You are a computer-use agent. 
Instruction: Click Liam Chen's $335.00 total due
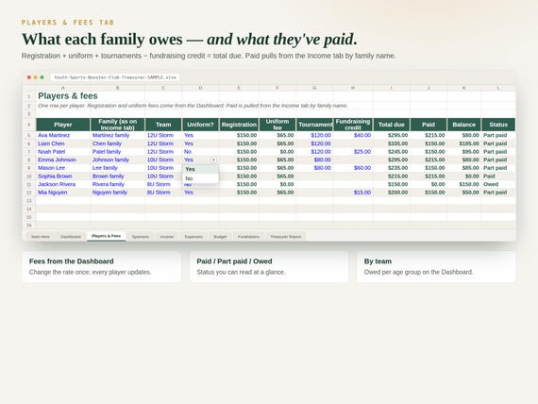tap(392, 143)
